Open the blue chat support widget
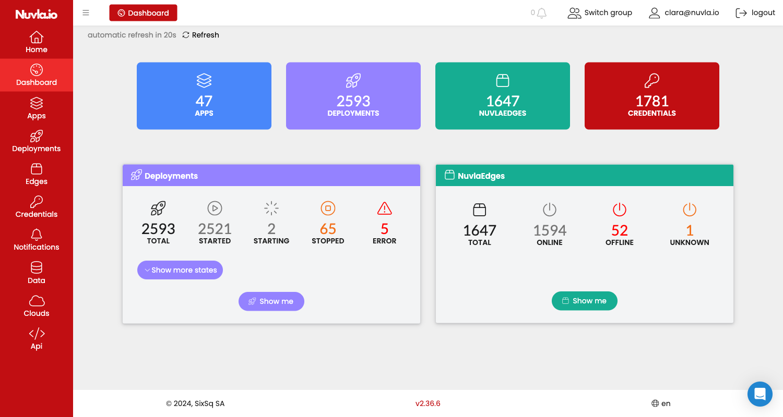 [760, 394]
